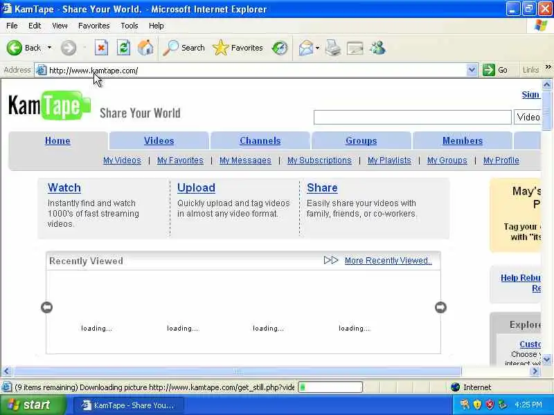Open My Favorites link

click(180, 160)
